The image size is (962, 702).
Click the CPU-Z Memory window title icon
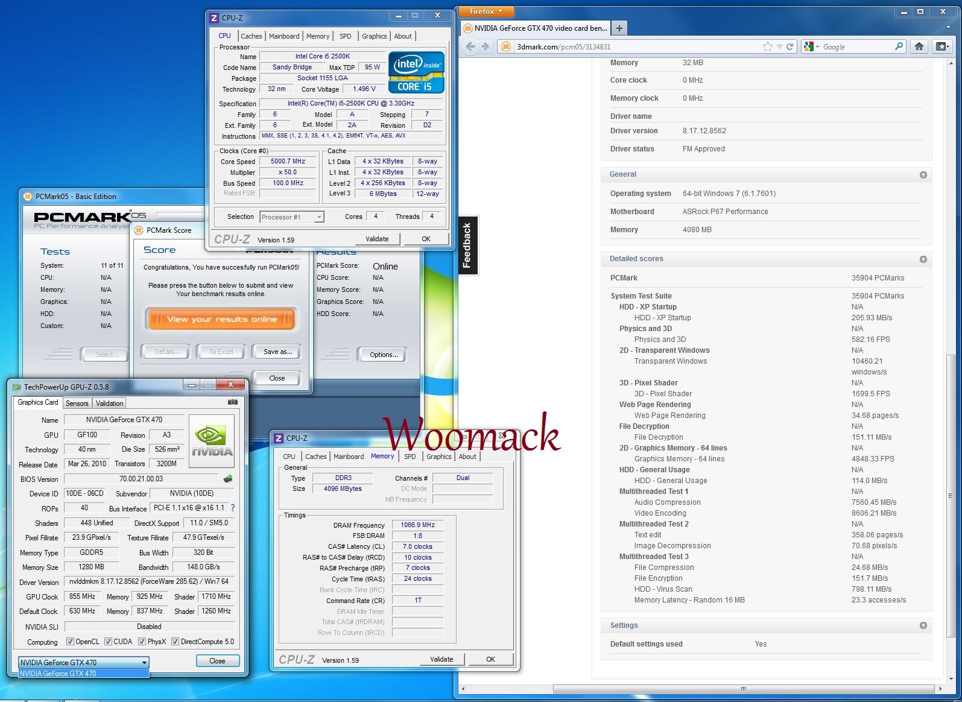pyautogui.click(x=279, y=438)
